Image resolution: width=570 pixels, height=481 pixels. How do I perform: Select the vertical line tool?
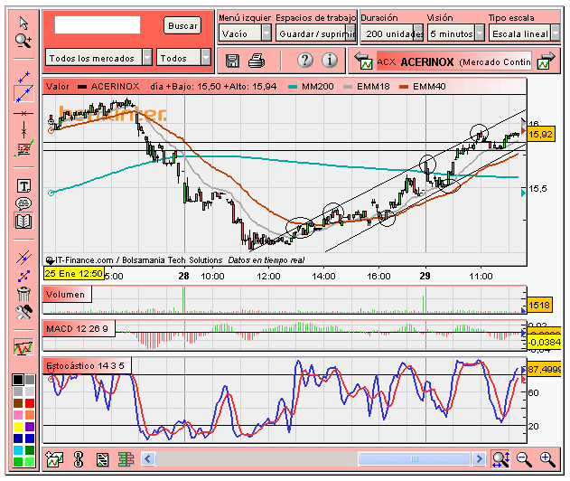(23, 130)
